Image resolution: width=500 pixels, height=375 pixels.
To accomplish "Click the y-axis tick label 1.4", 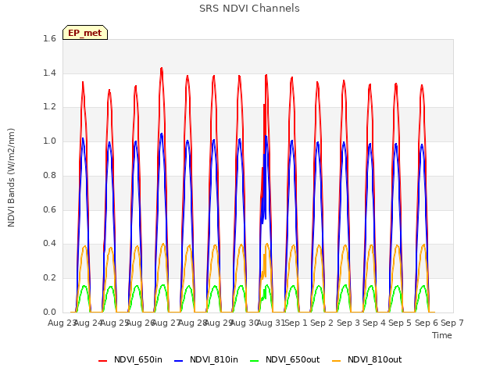I will (x=49, y=73).
